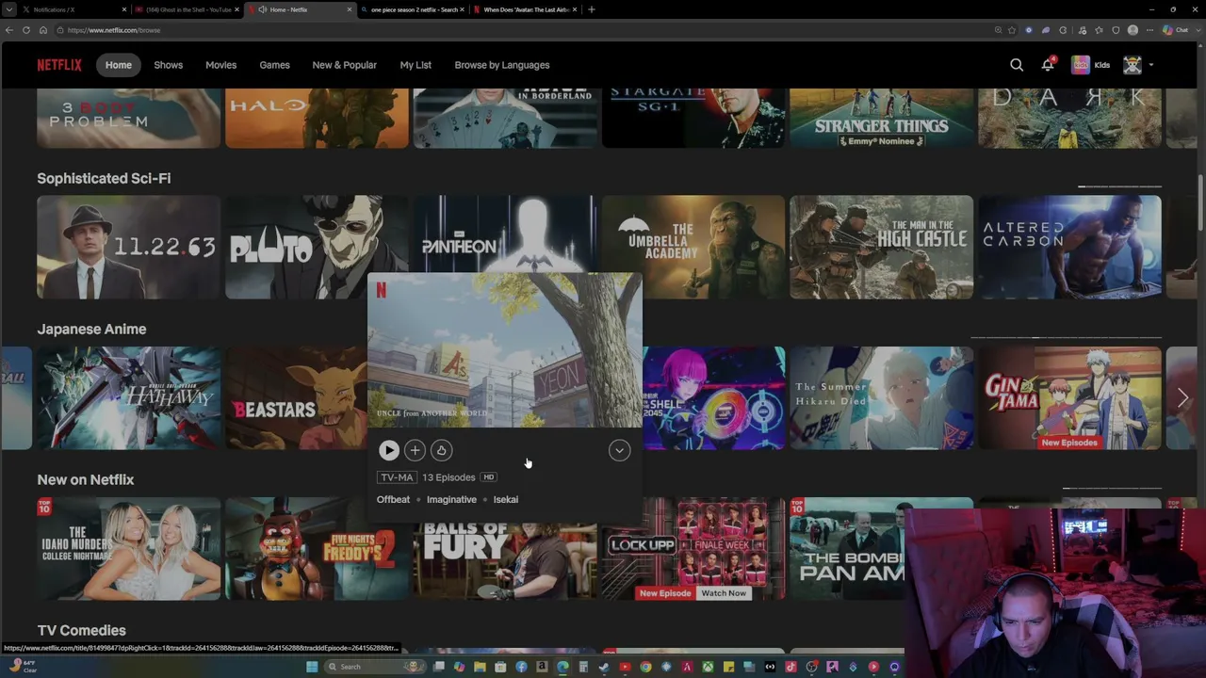
Task: Click the New on Netflix heading
Action: (x=86, y=479)
